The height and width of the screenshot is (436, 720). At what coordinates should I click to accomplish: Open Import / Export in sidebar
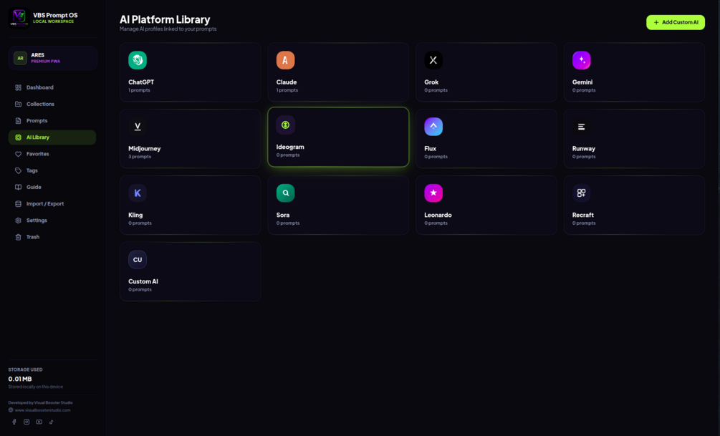coord(52,204)
